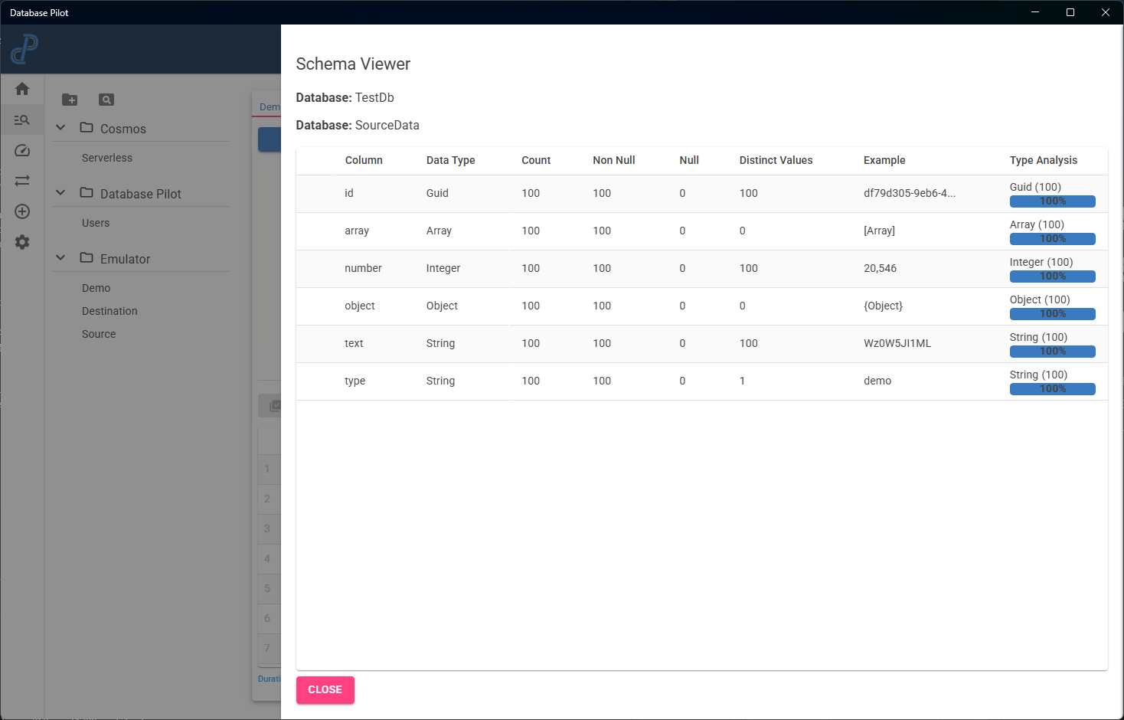1124x720 pixels.
Task: Select the Destination collection under Emulator
Action: tap(109, 311)
